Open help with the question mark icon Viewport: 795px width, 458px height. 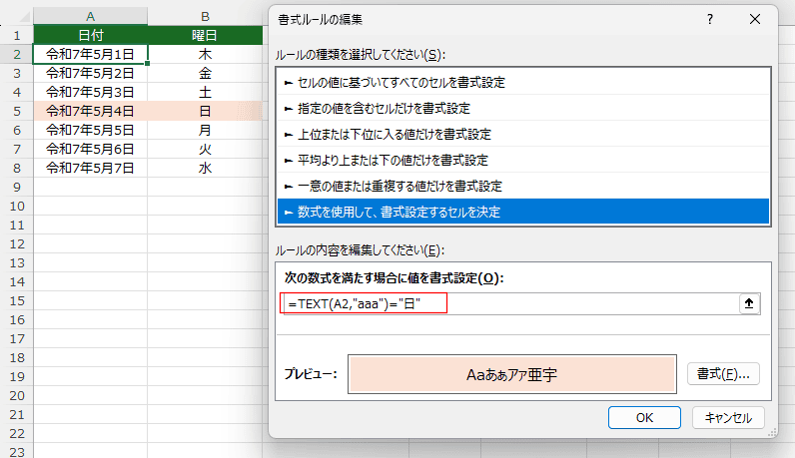710,19
